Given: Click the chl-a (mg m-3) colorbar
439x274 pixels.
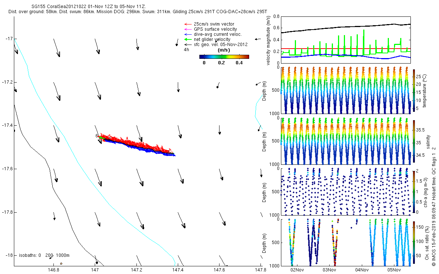Looking at the screenshot, I should pos(414,191).
